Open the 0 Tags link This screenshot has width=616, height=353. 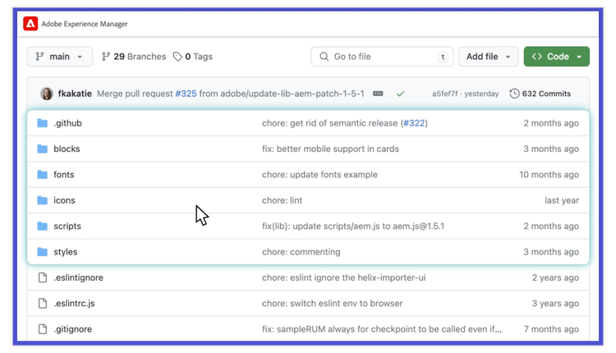click(x=193, y=57)
